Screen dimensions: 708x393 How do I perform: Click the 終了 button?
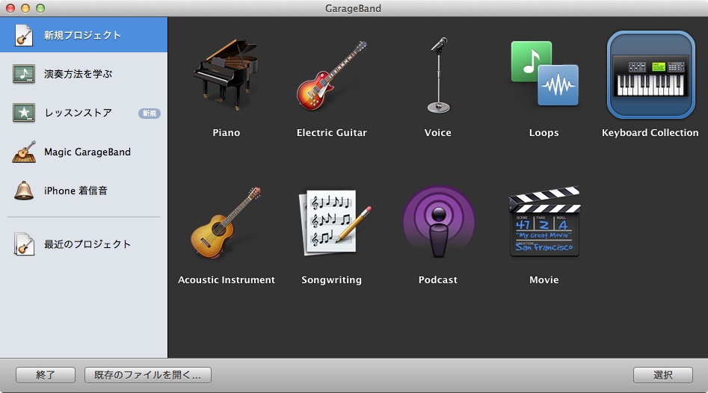pyautogui.click(x=46, y=375)
